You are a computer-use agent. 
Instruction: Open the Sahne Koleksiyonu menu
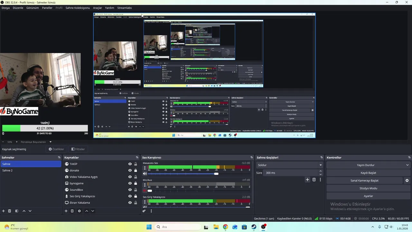coord(78,8)
